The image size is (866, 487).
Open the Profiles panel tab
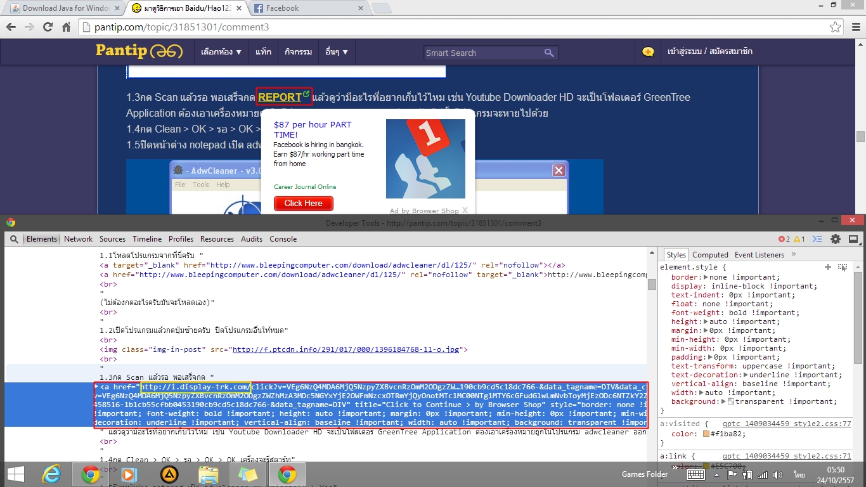(181, 239)
